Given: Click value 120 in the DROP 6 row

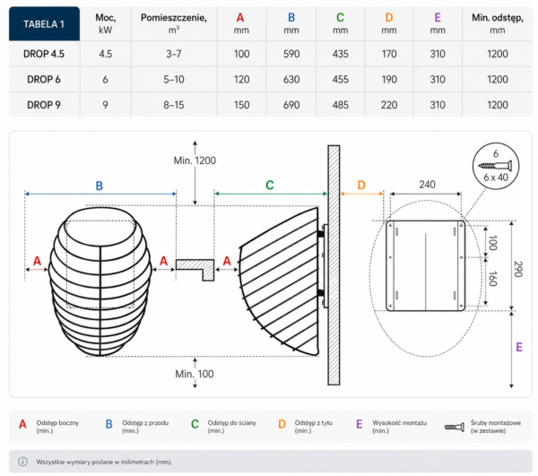Looking at the screenshot, I should pos(241,80).
